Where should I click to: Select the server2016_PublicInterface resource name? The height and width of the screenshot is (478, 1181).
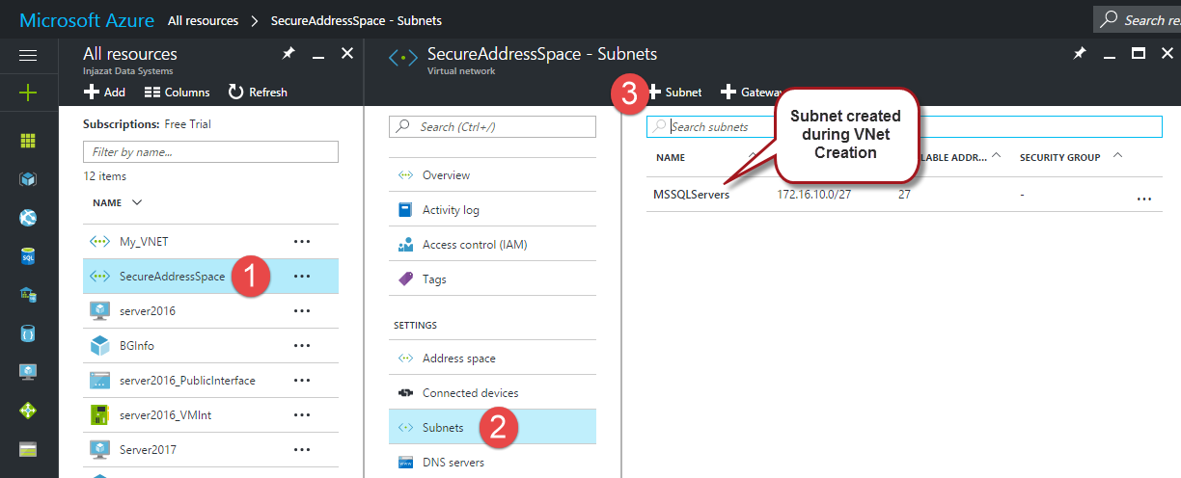point(187,381)
